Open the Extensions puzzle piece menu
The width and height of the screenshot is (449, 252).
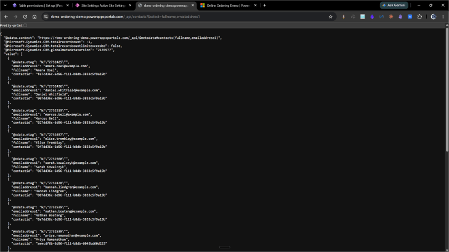pos(419,17)
